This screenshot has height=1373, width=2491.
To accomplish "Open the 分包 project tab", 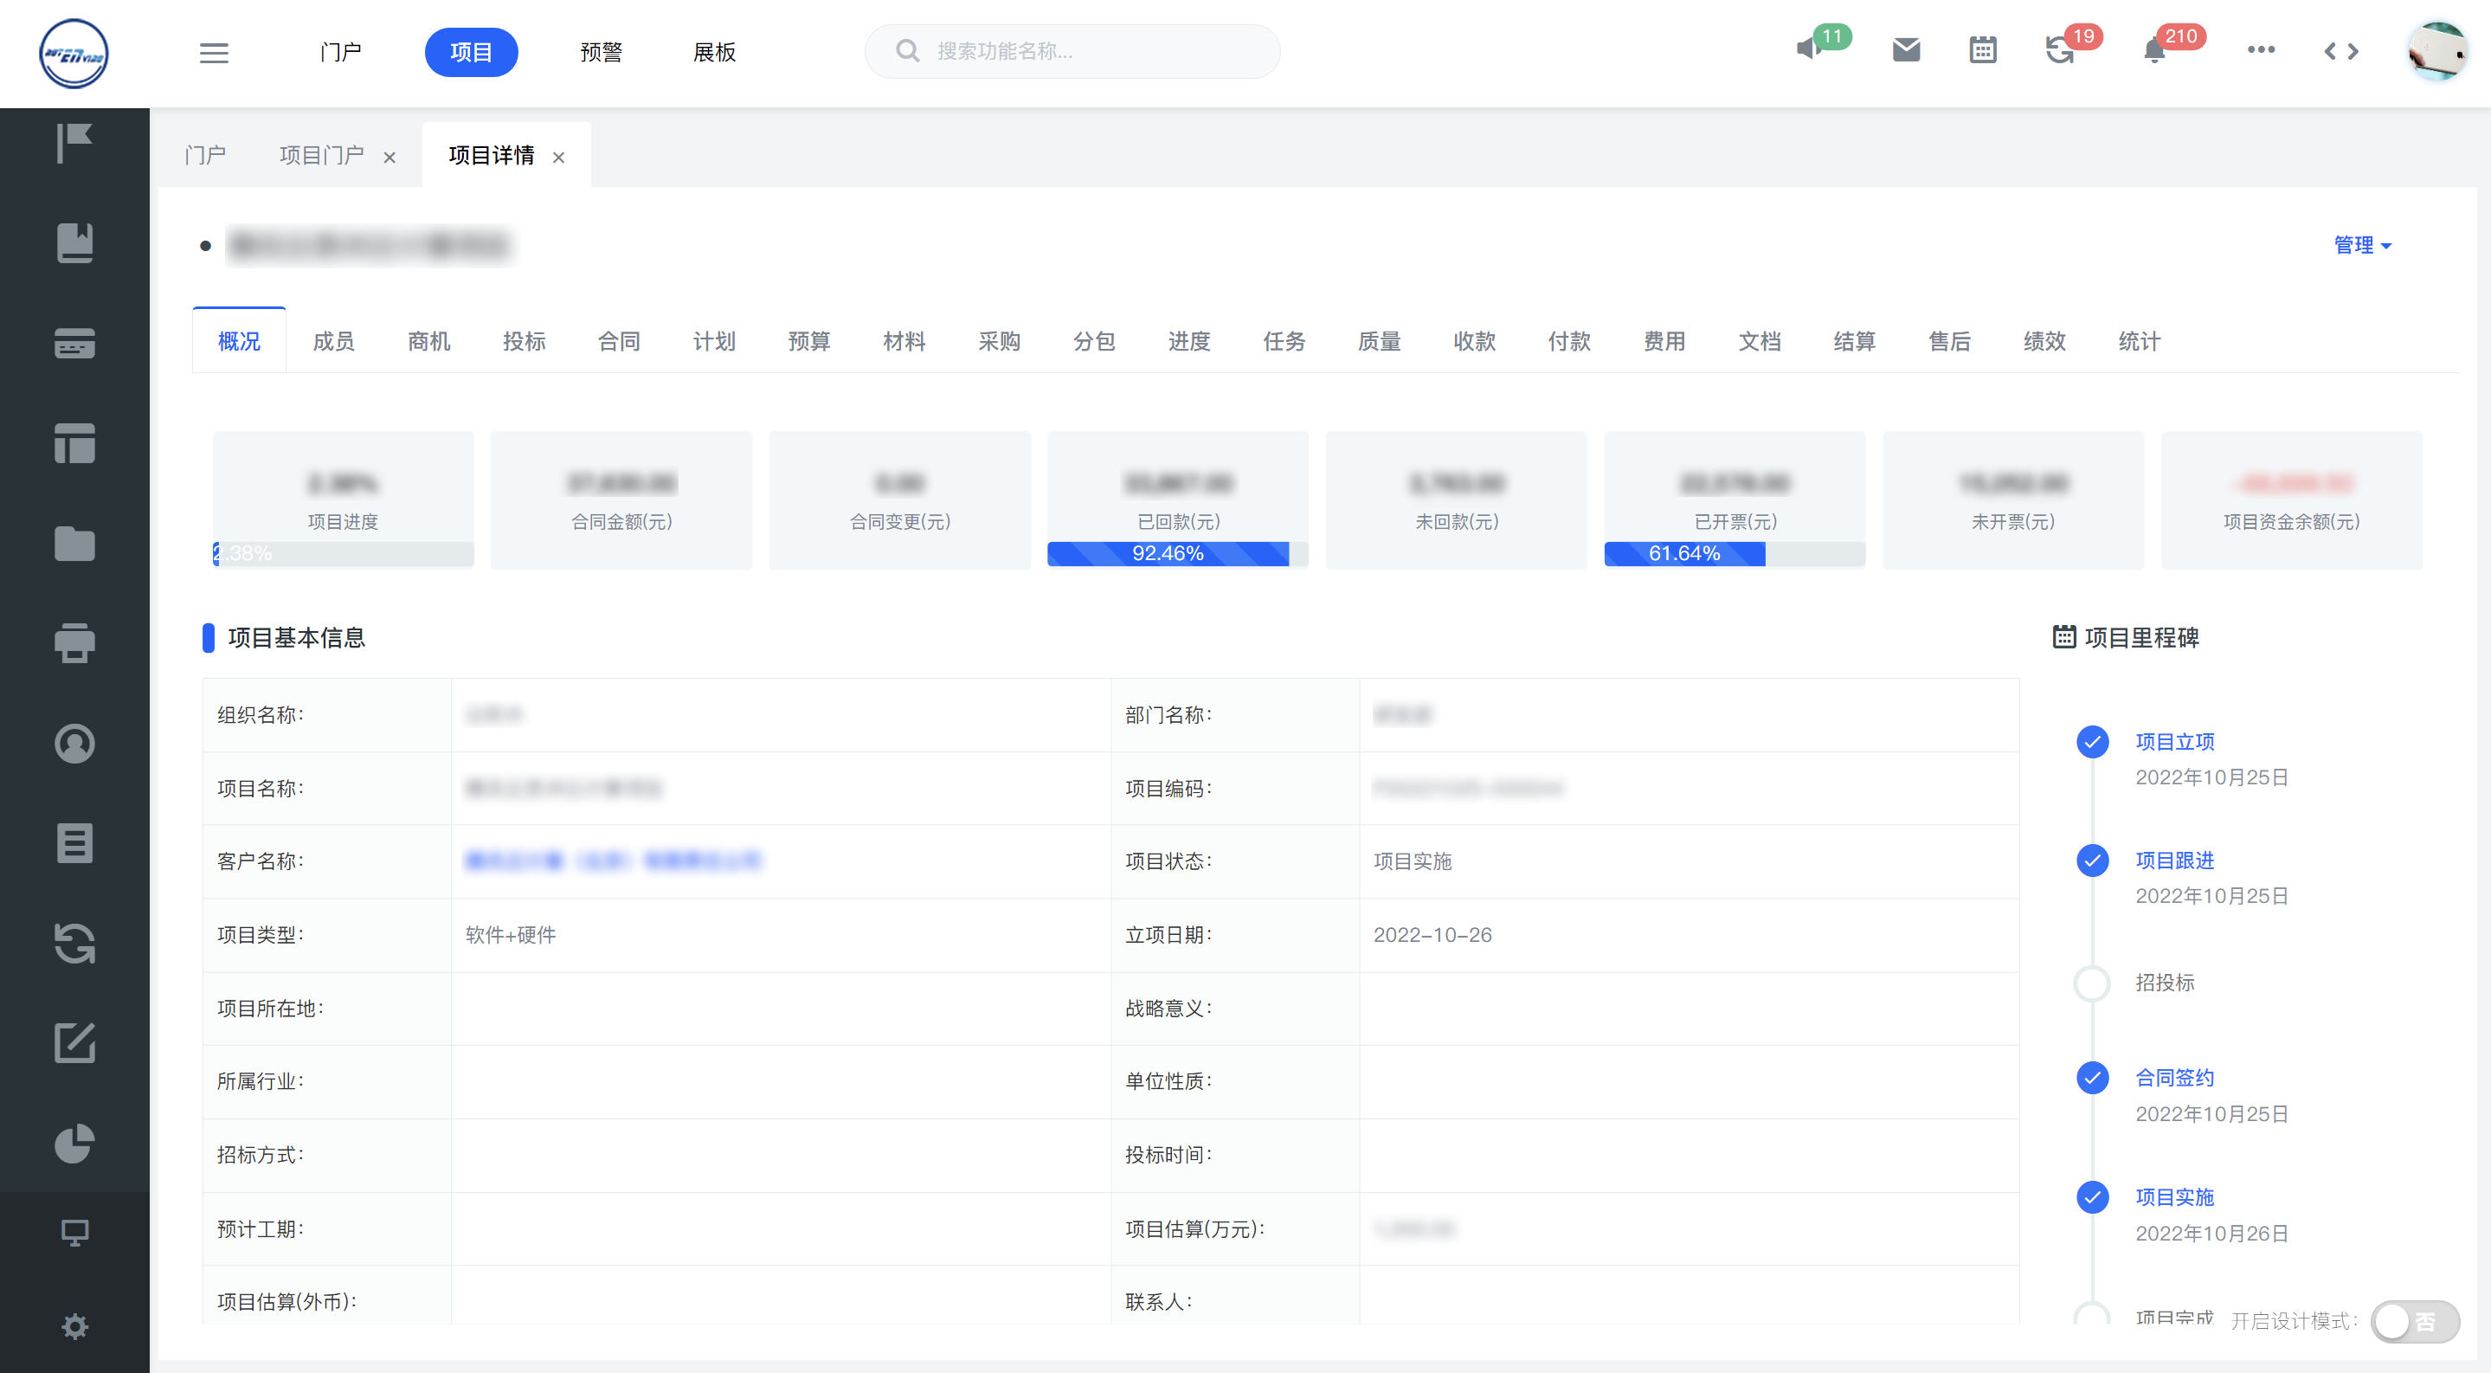I will (1094, 341).
